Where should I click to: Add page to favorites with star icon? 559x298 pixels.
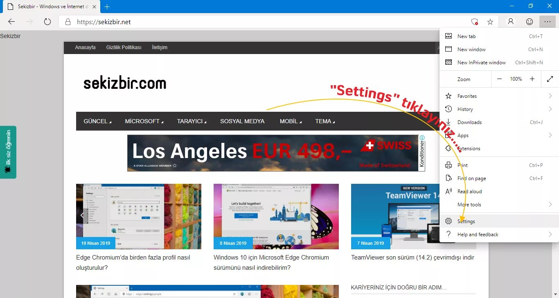(x=490, y=22)
